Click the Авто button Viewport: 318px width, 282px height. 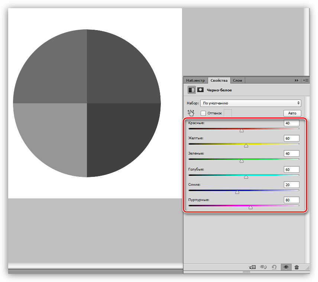292,113
